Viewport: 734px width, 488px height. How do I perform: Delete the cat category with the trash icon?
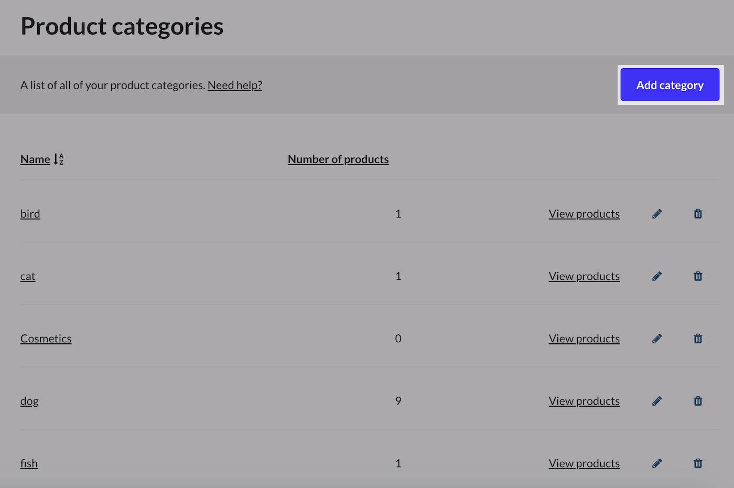tap(698, 276)
